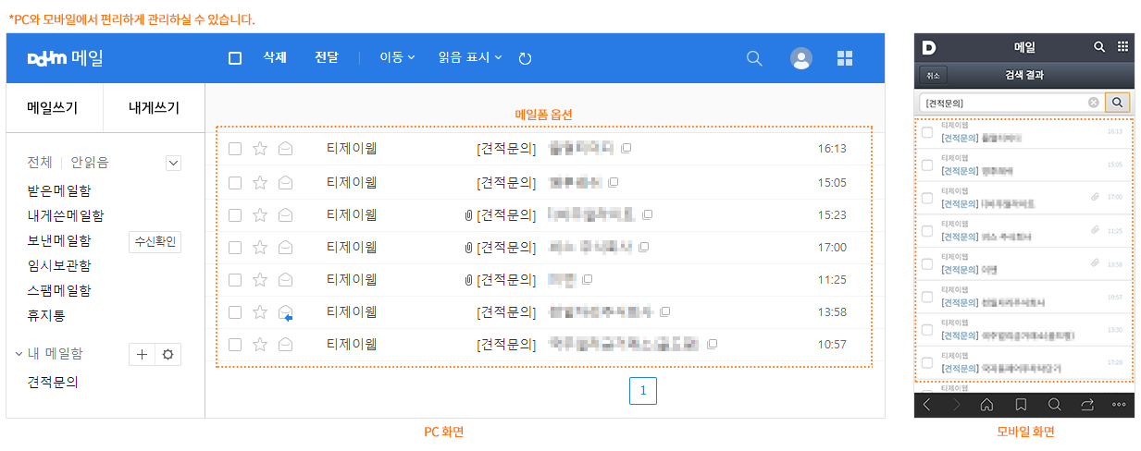Open the 읽음 표시 dropdown menu
This screenshot has width=1141, height=451.
(470, 57)
